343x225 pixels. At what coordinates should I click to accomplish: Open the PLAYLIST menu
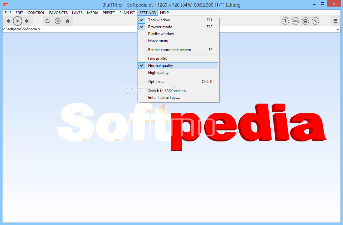[127, 13]
